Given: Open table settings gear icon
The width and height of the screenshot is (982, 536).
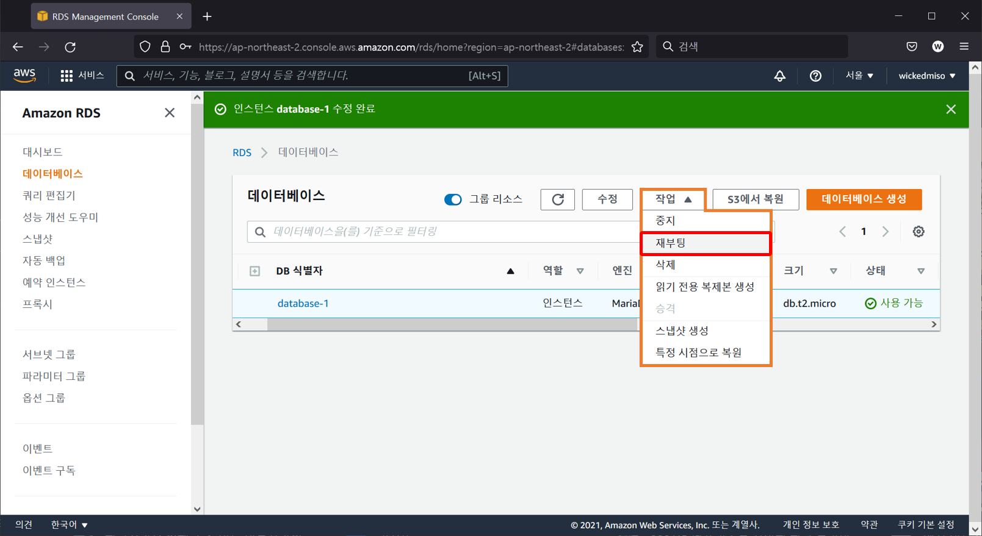Looking at the screenshot, I should tap(918, 232).
